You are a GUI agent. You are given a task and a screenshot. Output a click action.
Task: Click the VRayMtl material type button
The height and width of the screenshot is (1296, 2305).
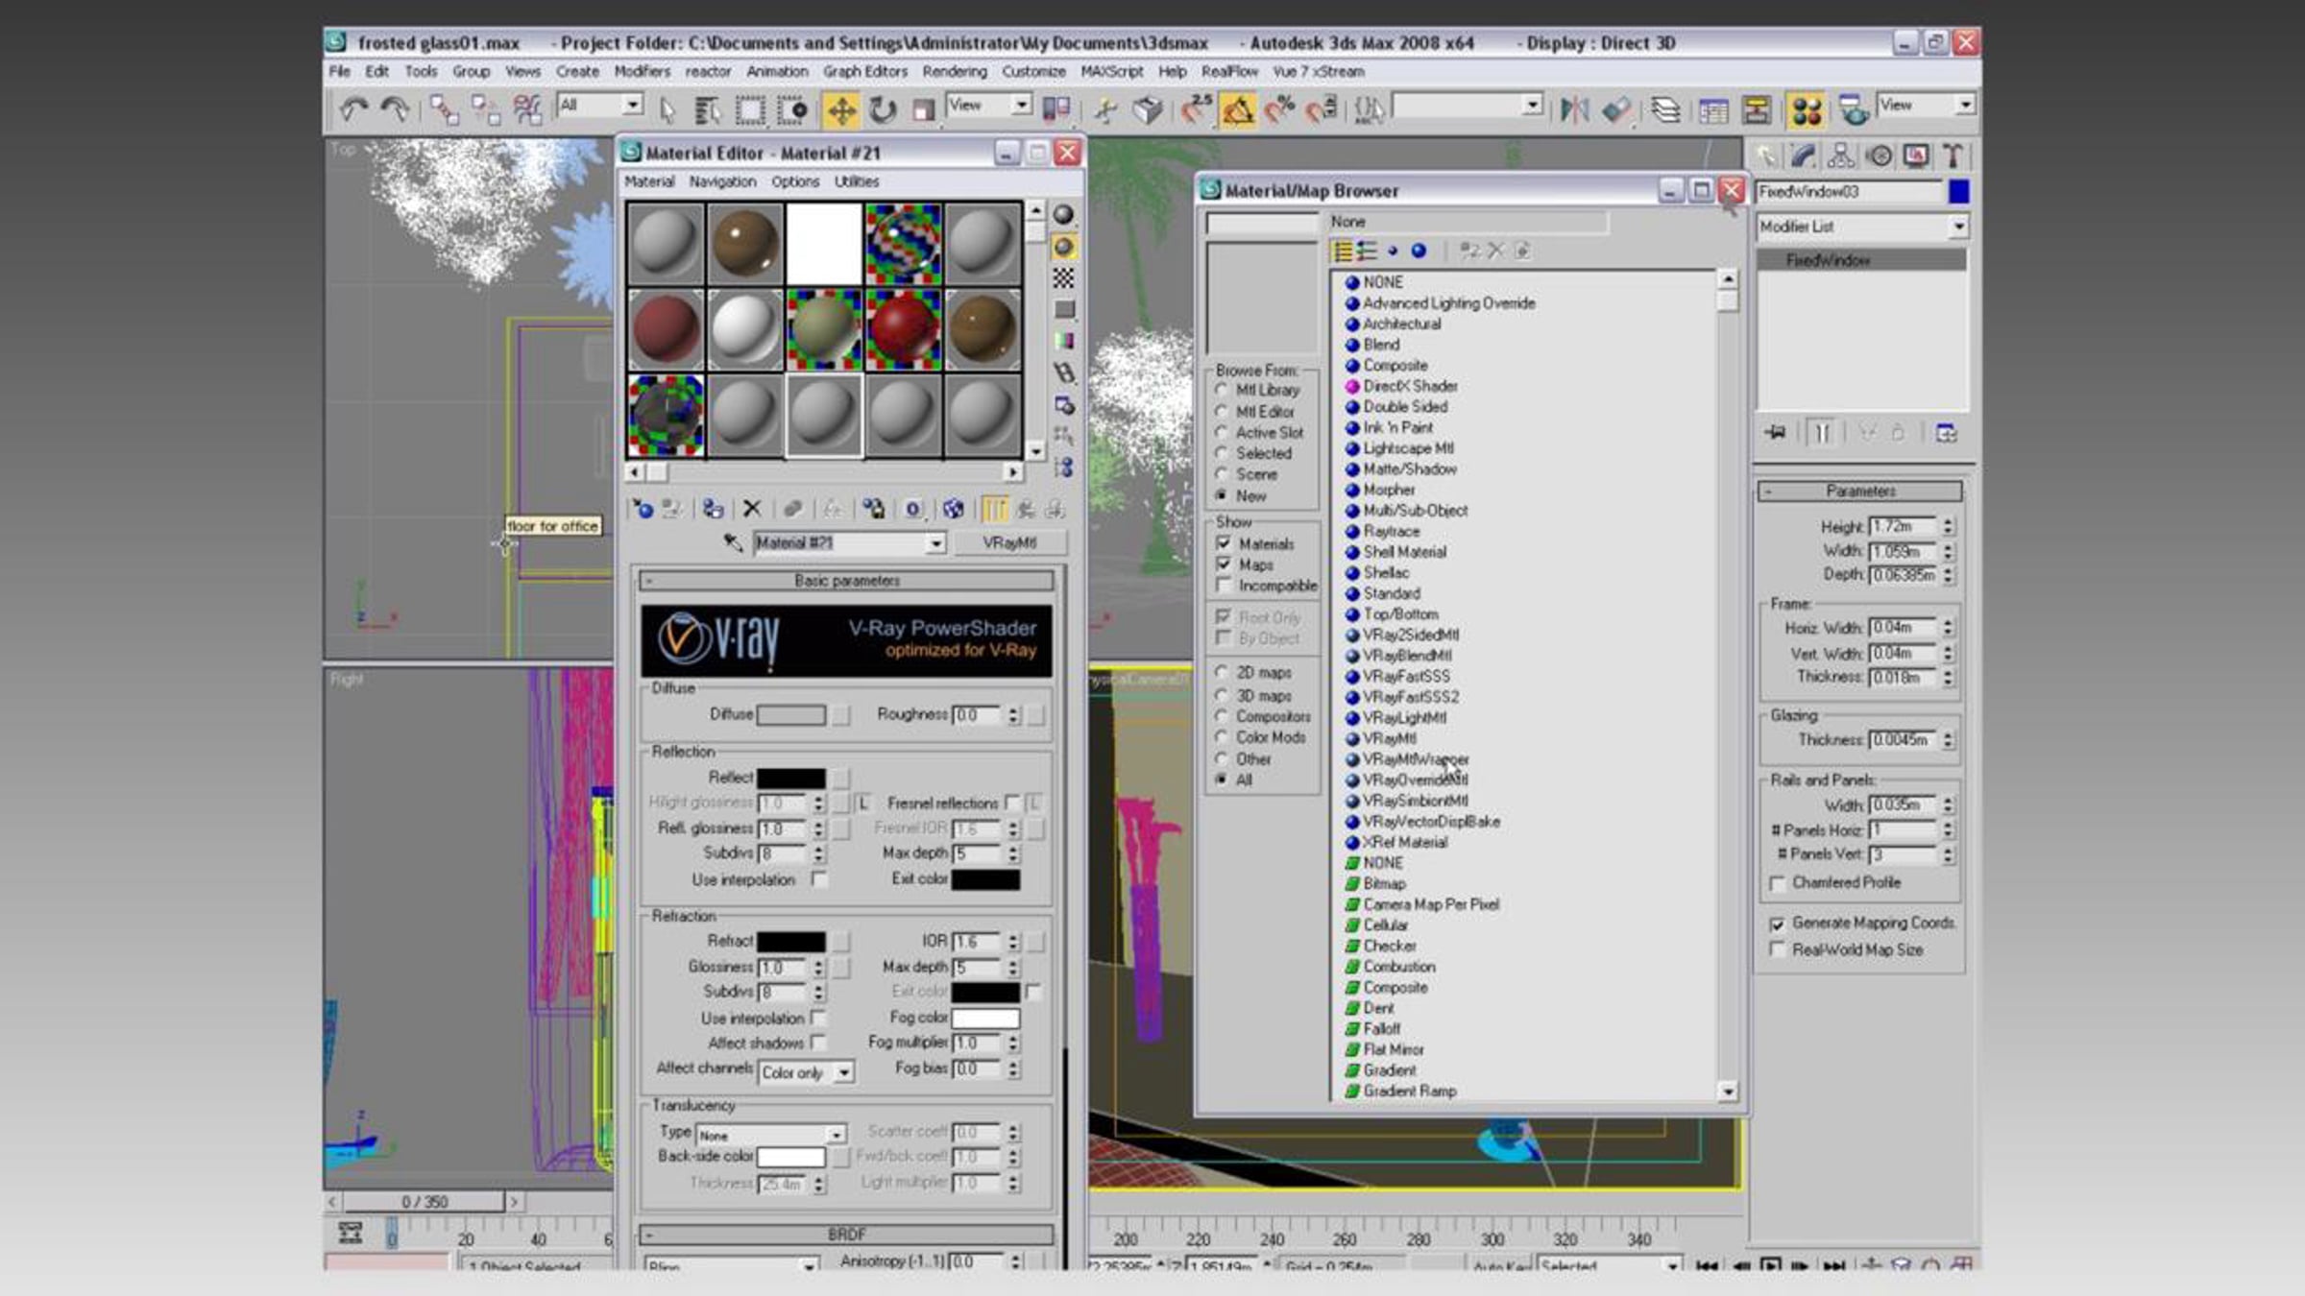point(1009,543)
